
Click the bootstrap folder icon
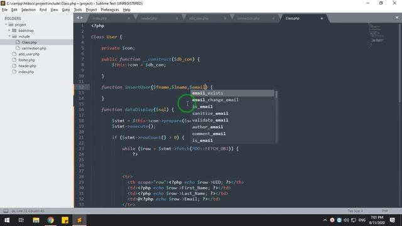click(x=14, y=31)
